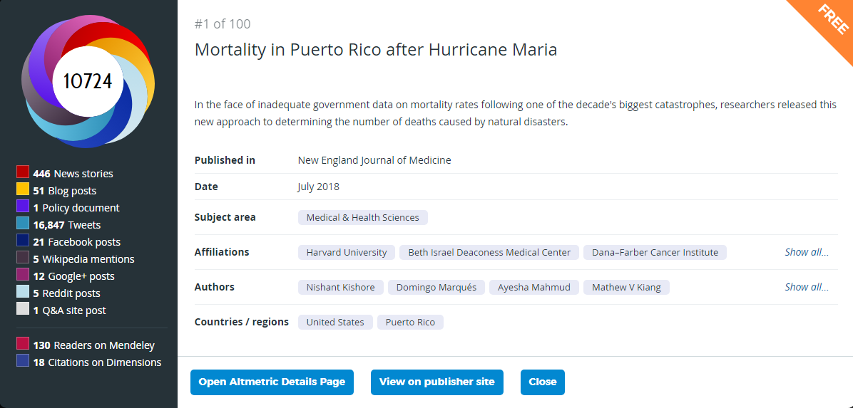Select the Medical & Health Sciences tag
853x408 pixels.
tap(363, 217)
